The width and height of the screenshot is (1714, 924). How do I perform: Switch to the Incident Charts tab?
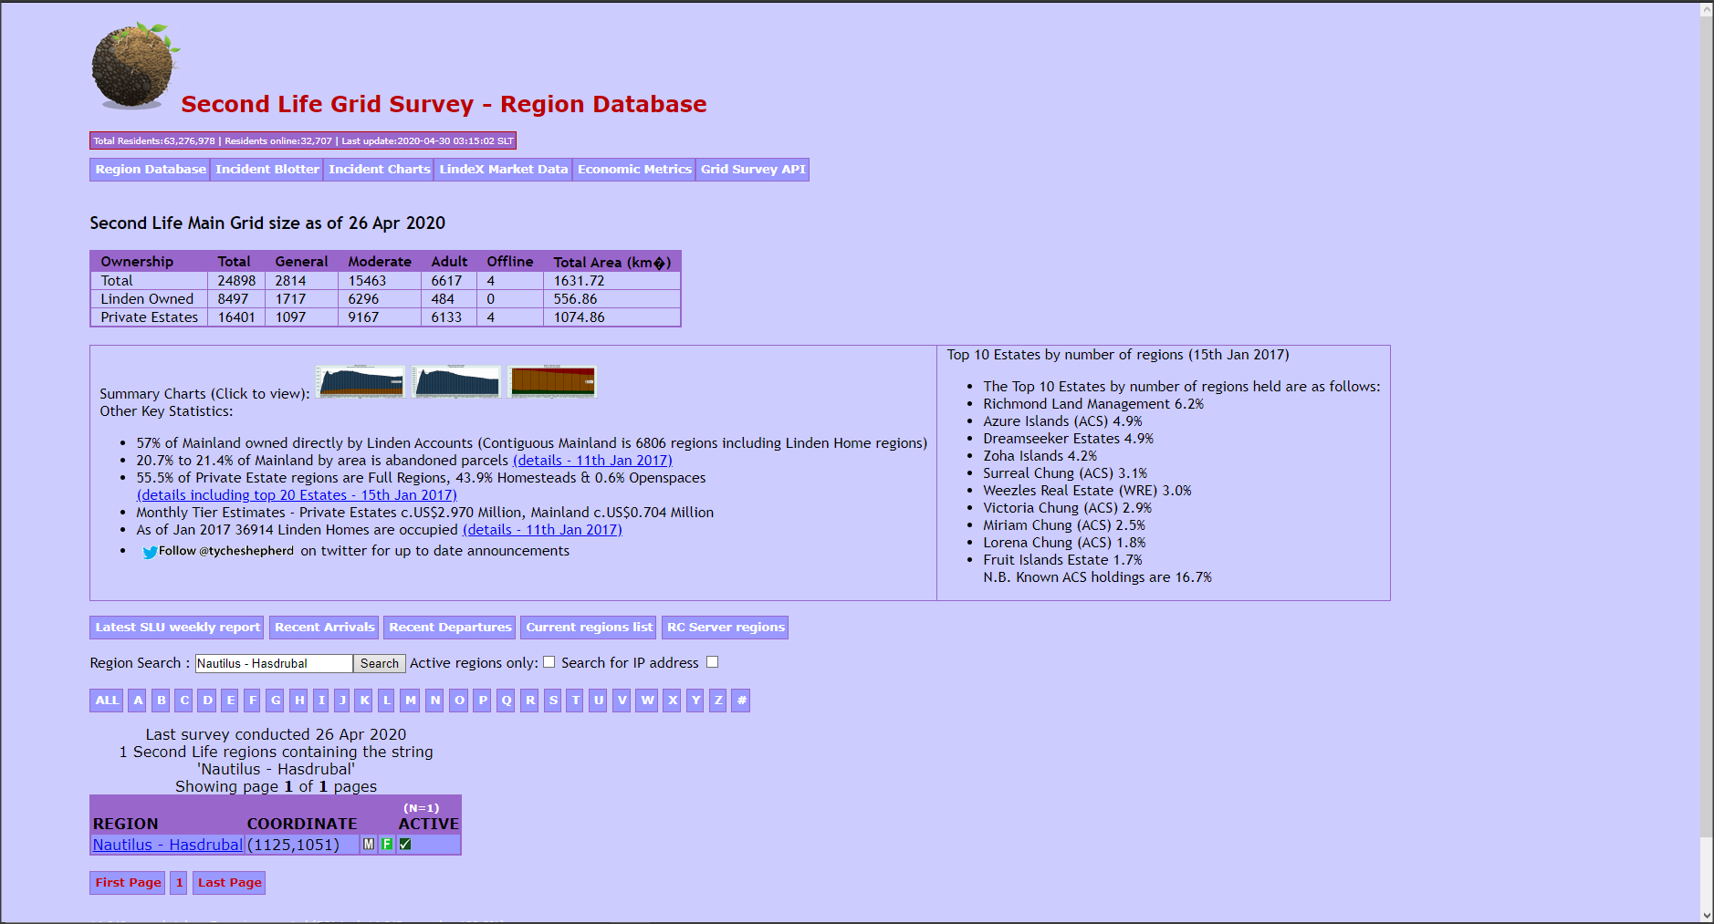(x=380, y=170)
